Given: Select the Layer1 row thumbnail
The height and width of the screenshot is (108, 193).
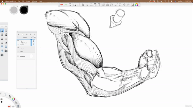Looking at the screenshot, I should 22,49.
